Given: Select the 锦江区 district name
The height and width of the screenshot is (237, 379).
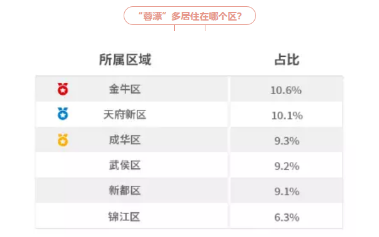Looking at the screenshot, I should pos(124,216).
